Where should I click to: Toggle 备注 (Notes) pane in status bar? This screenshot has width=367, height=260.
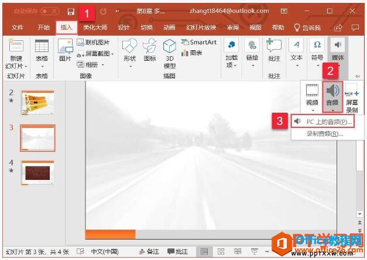pos(149,252)
